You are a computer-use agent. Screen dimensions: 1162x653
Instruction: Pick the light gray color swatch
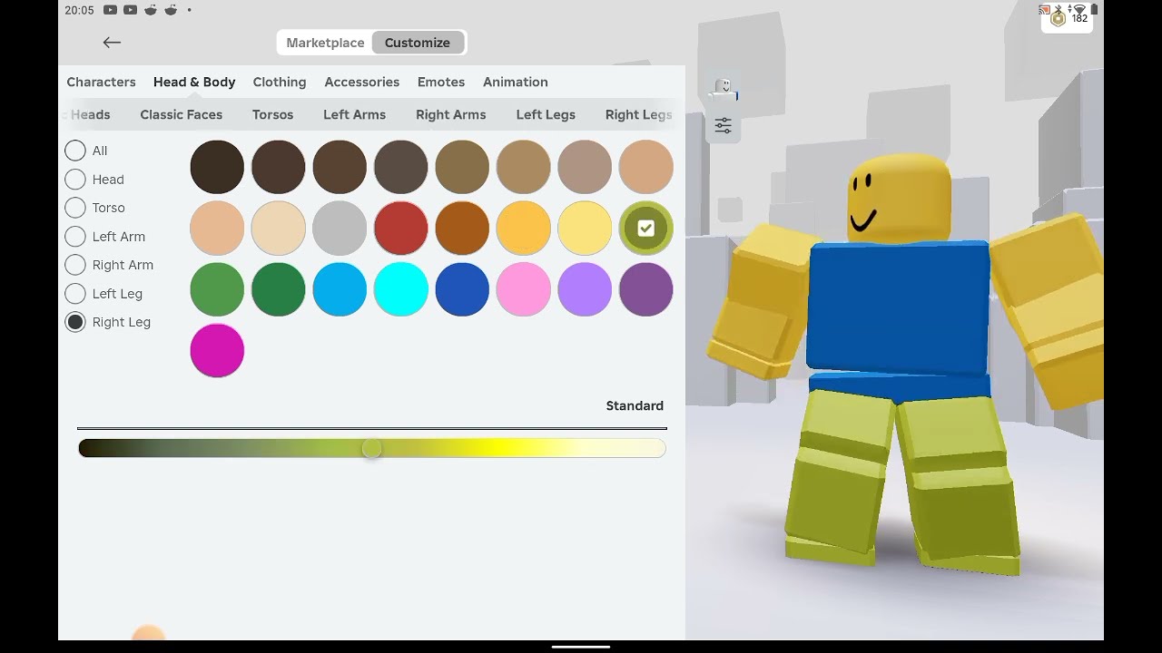click(x=340, y=228)
